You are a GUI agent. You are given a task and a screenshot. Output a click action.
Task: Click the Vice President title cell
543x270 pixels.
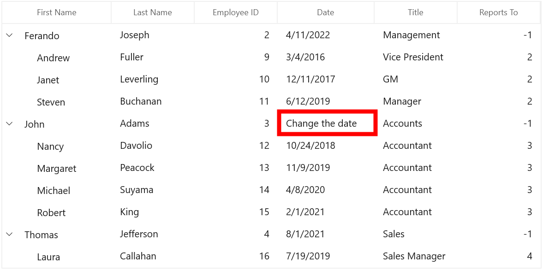pyautogui.click(x=413, y=57)
